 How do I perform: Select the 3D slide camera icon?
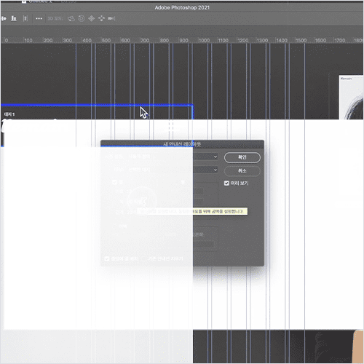(101, 18)
